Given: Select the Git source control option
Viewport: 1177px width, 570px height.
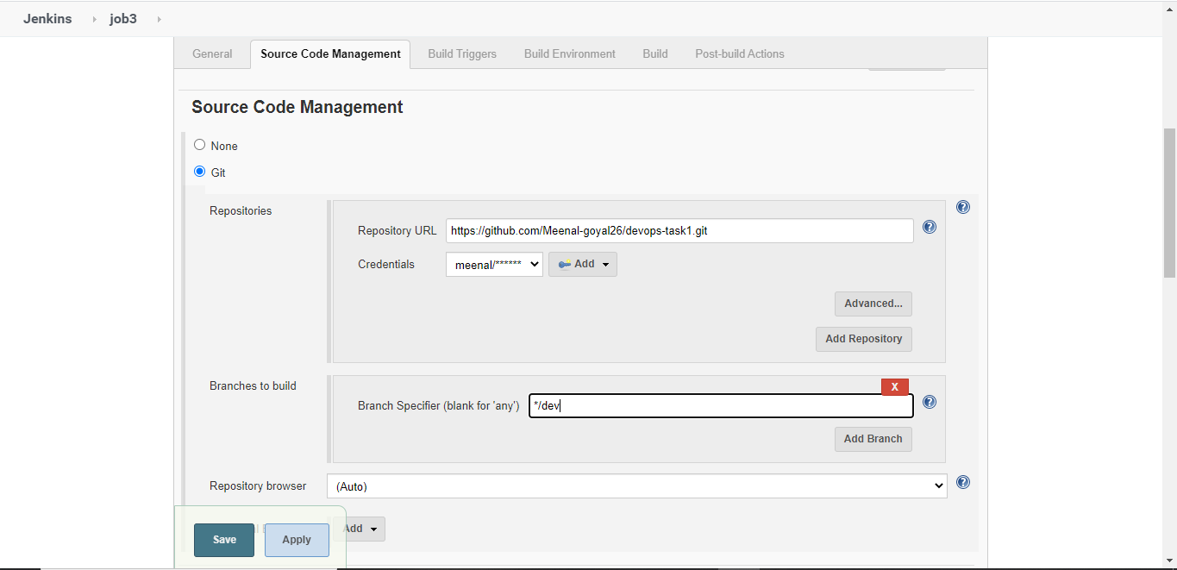Looking at the screenshot, I should click(199, 171).
